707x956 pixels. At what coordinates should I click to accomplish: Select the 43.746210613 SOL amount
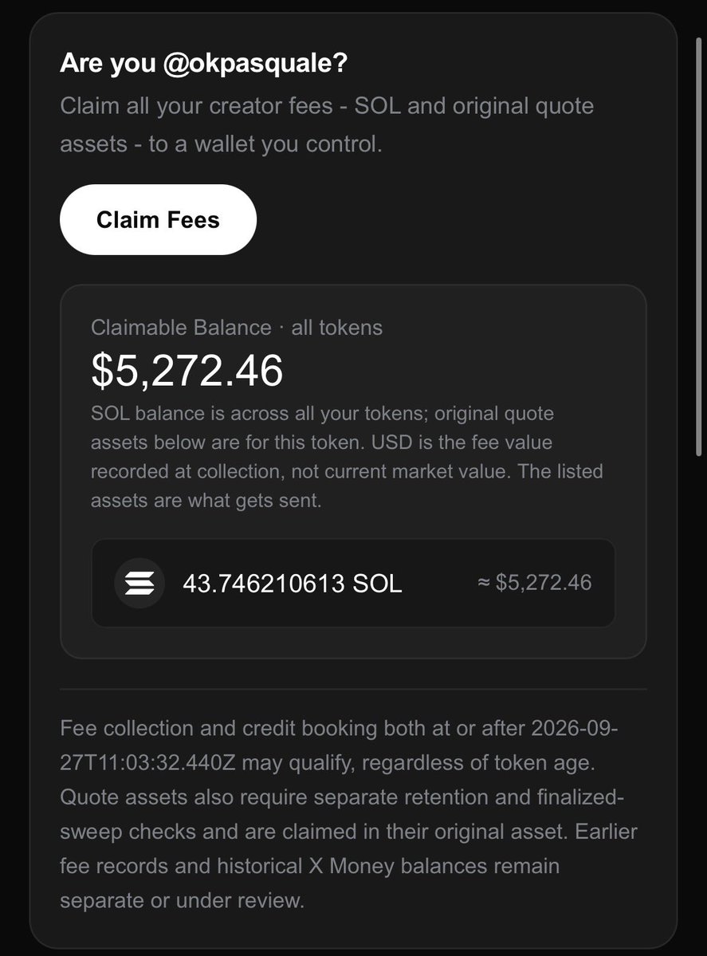(x=292, y=584)
